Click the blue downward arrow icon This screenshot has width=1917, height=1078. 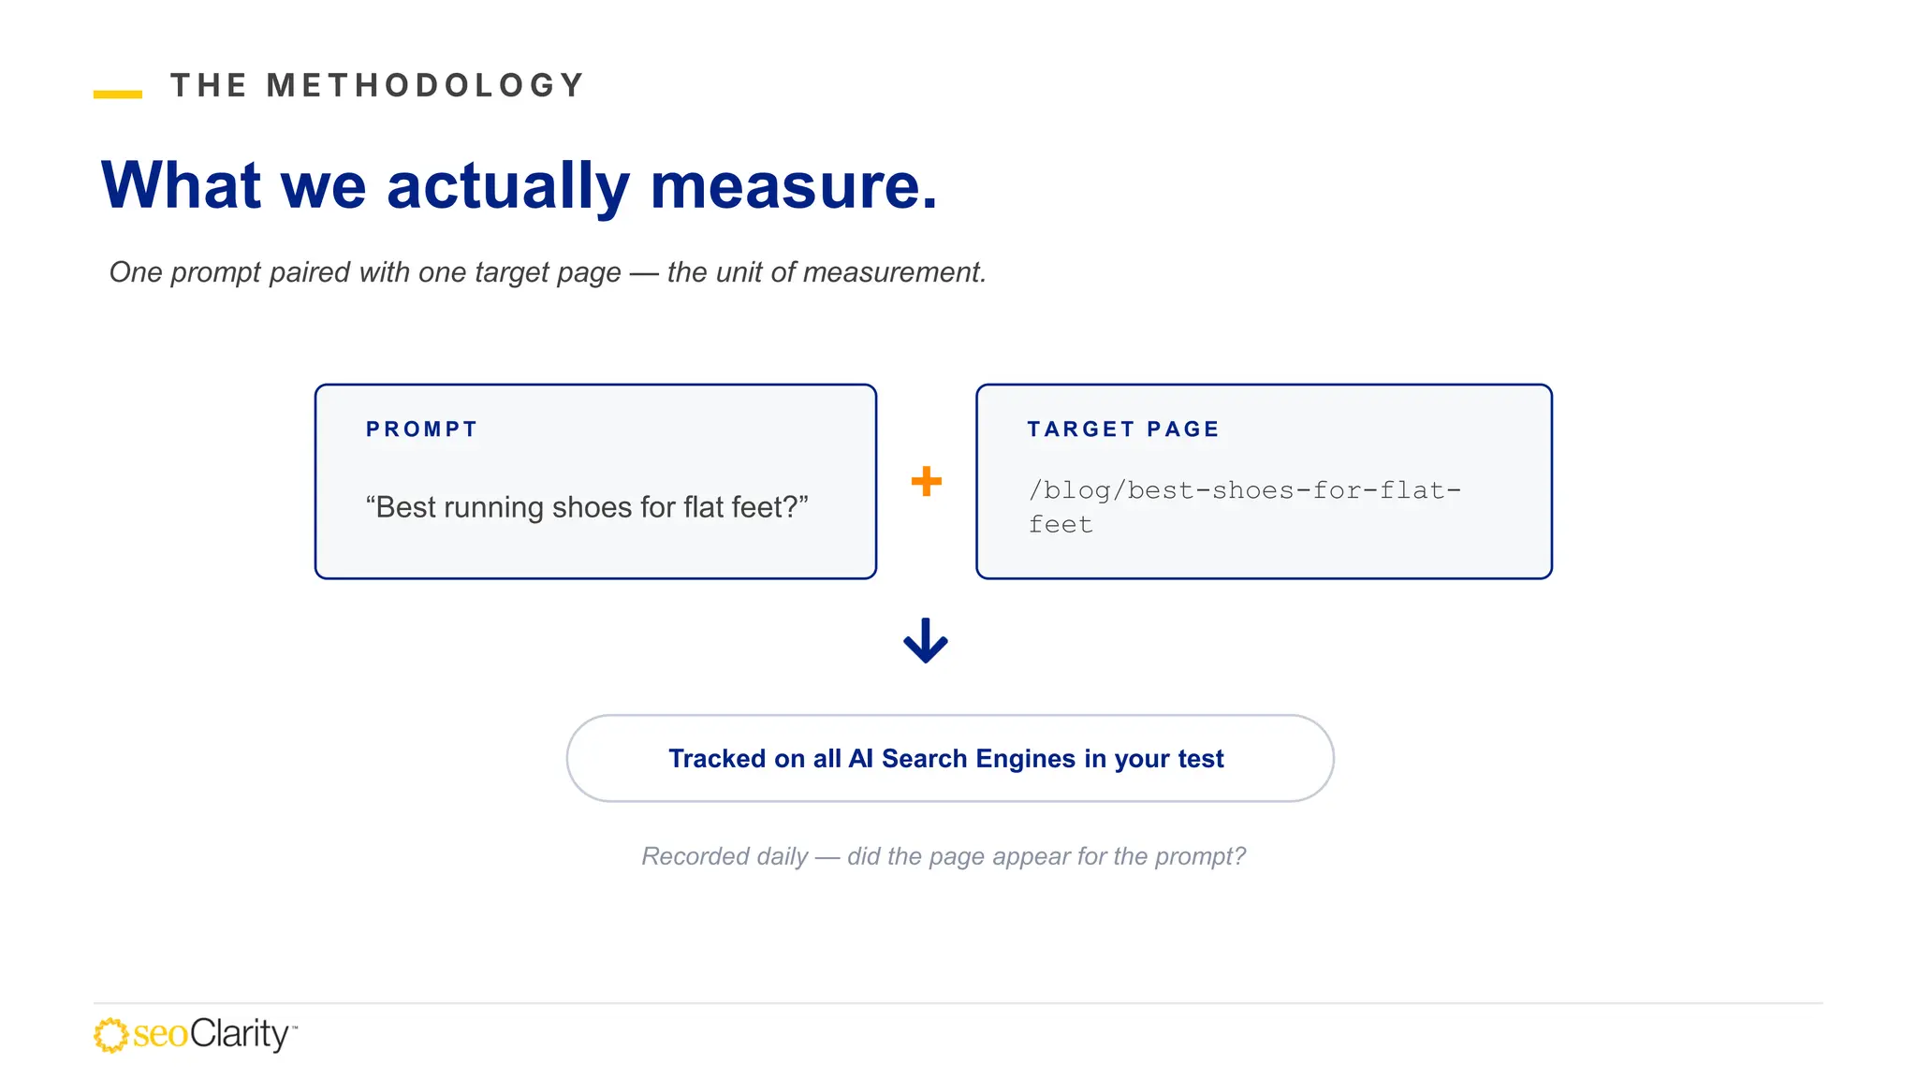pyautogui.click(x=926, y=640)
